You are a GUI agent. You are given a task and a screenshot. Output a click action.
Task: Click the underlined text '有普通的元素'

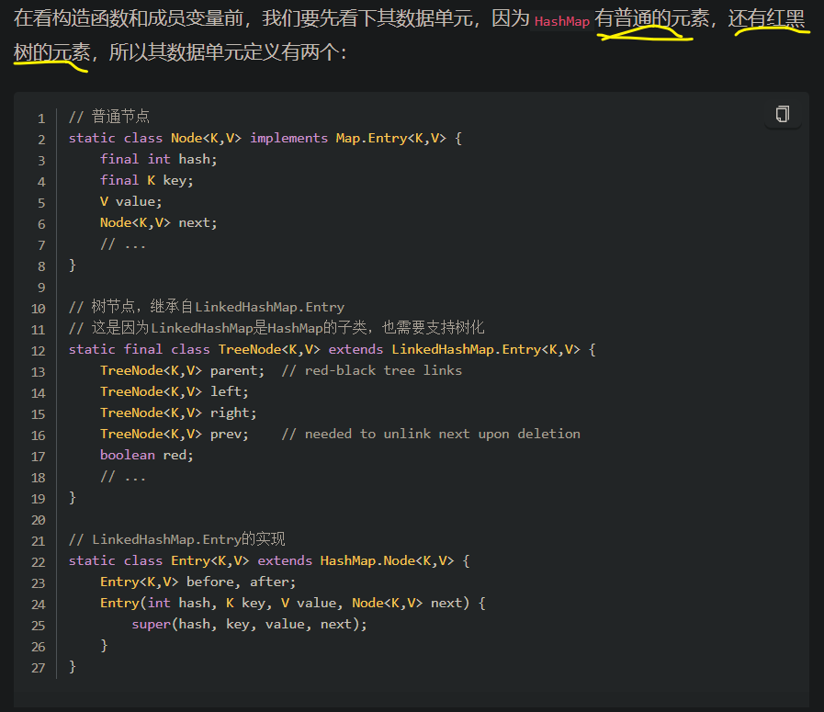(x=651, y=19)
